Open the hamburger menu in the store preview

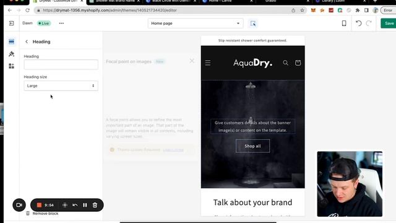(x=208, y=63)
